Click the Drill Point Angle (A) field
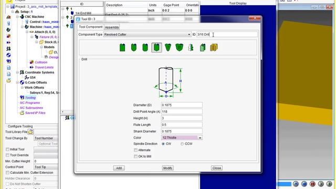Image resolution: width=336 pixels, height=189 pixels. point(182,112)
